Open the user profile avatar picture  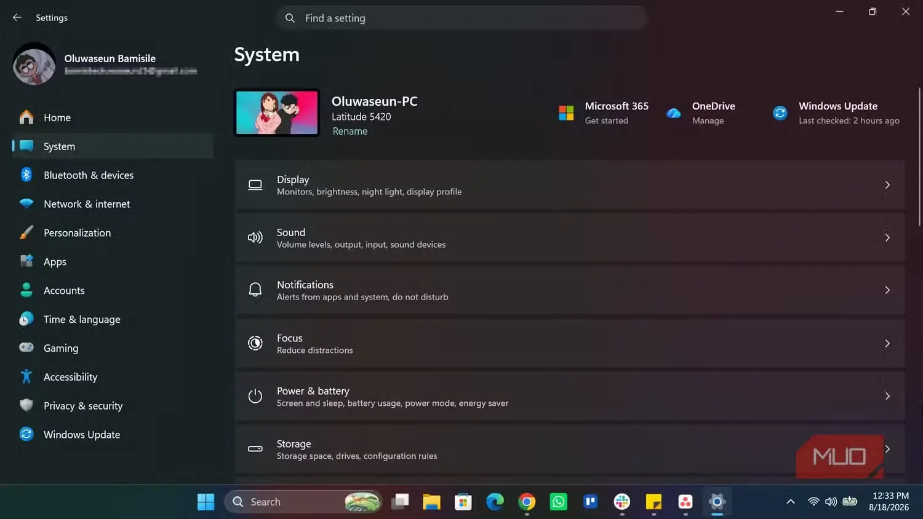pos(34,65)
